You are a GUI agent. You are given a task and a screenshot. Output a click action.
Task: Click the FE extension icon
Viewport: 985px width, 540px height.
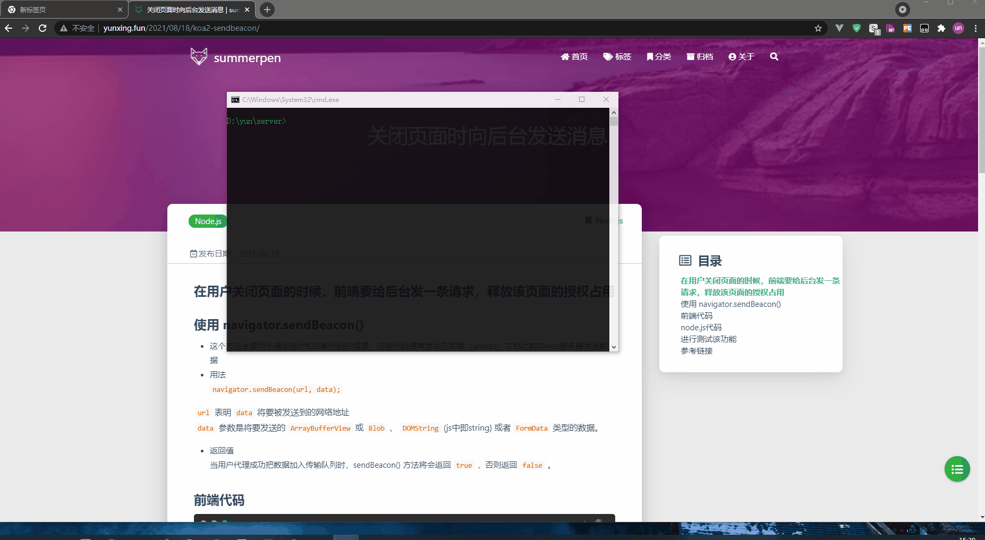908,28
